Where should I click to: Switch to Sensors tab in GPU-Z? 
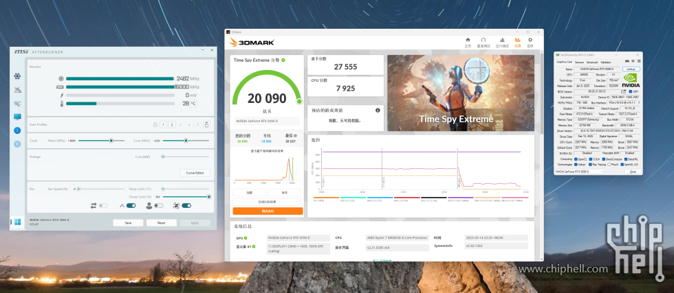pos(579,62)
